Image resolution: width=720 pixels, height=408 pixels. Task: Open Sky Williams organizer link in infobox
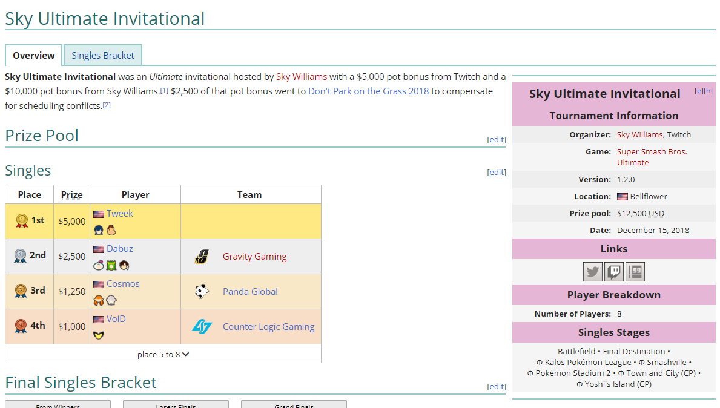point(639,135)
